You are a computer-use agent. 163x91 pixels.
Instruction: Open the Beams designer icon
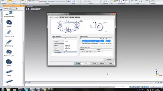click(9, 72)
